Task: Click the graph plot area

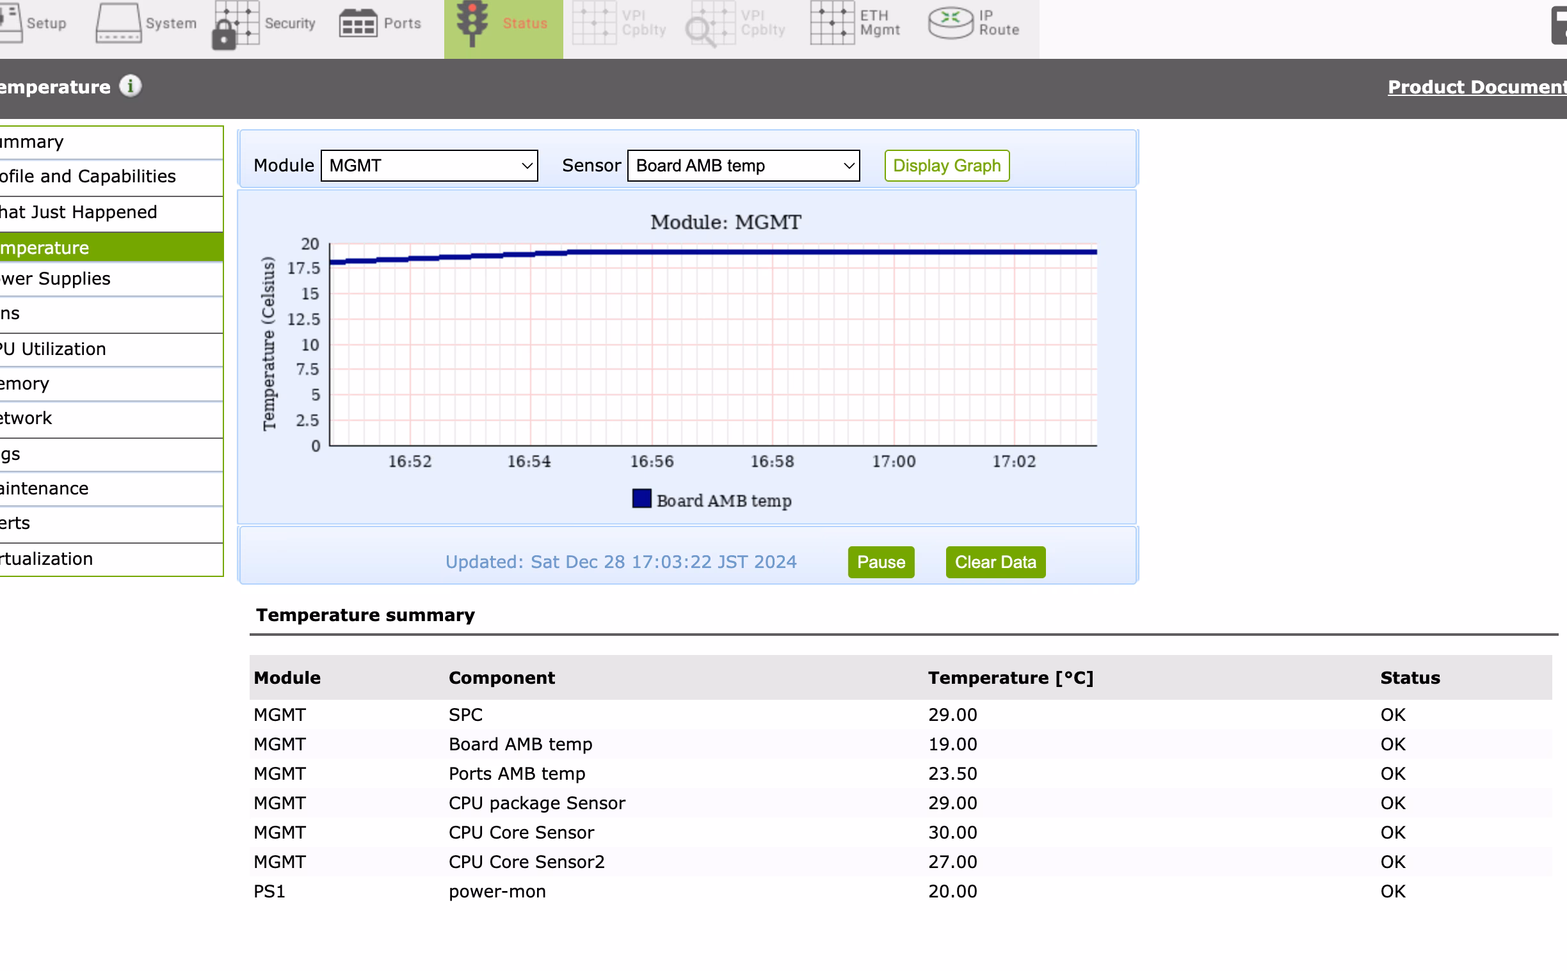Action: coord(713,345)
